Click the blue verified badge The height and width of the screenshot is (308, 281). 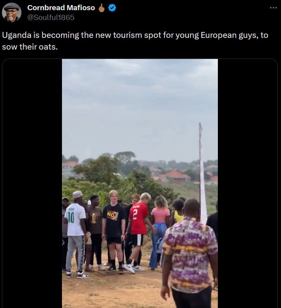point(112,8)
